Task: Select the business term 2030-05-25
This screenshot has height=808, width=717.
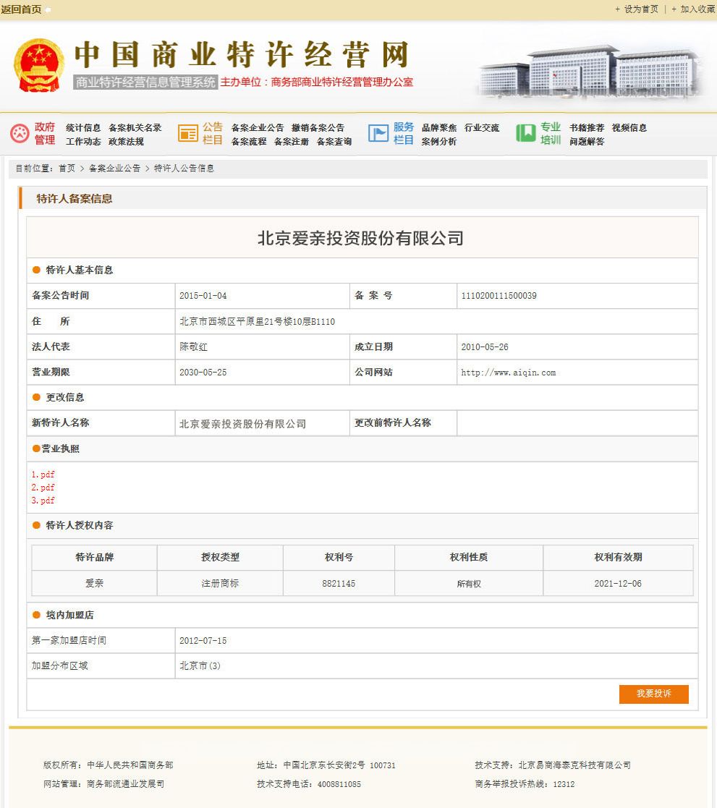Action: tap(203, 372)
